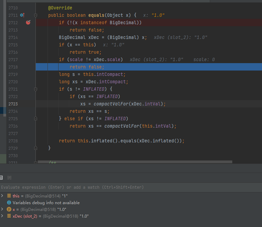262x227 pixels.
Task: Toggle the breakpoint on line 2712
Action: (28, 22)
